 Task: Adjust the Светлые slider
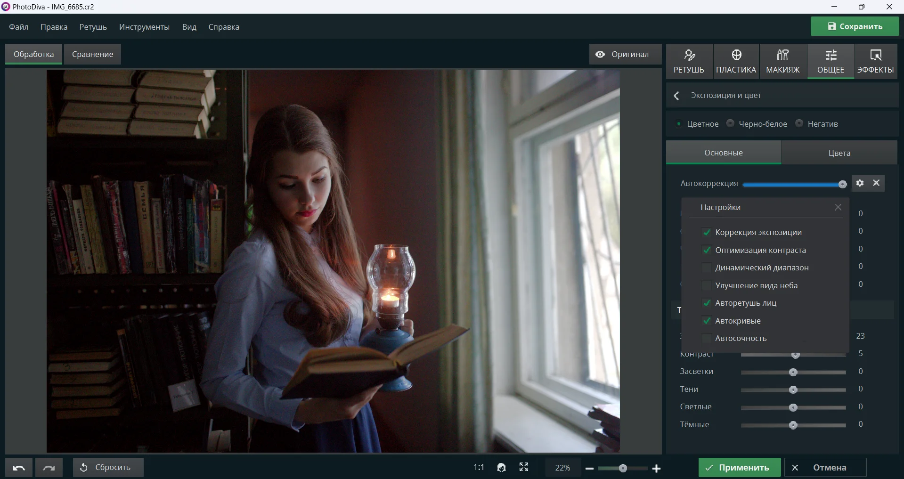(793, 407)
